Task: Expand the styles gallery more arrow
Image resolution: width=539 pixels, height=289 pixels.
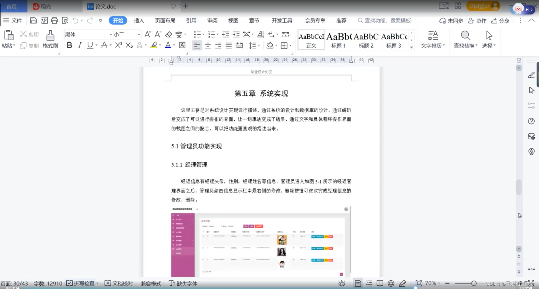Action: [x=411, y=47]
